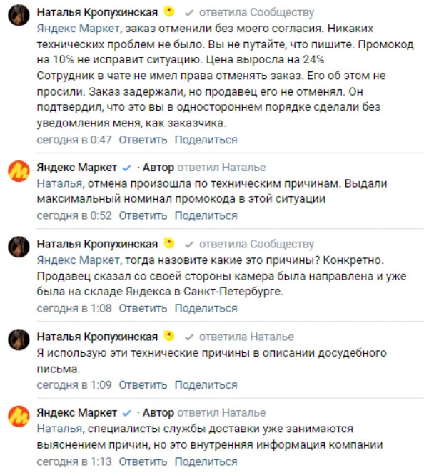429x475 pixels.
Task: Open the 'сегодня в 1:08' timestamp link
Action: coord(74,309)
